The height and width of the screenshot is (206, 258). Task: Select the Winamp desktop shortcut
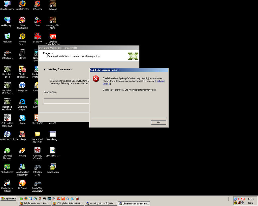coord(22,150)
